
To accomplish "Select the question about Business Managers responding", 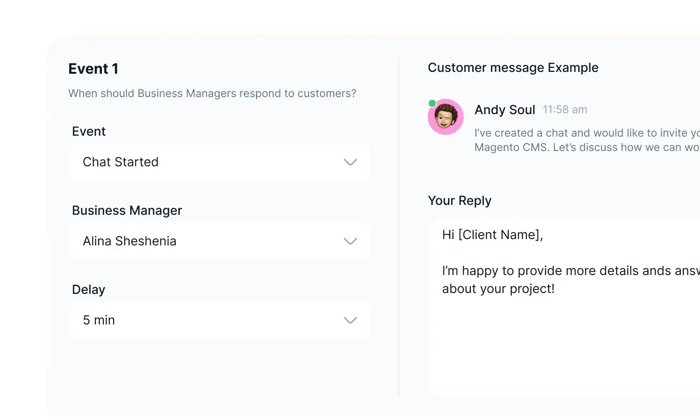I will (x=212, y=93).
